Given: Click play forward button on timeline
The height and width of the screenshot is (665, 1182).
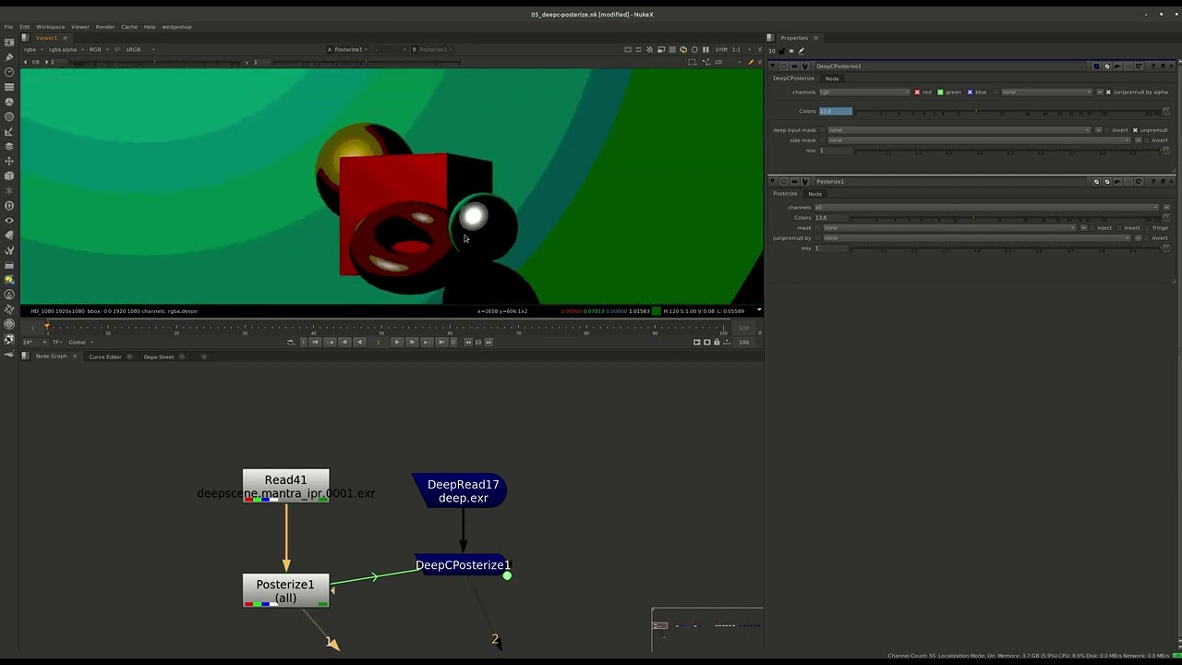Looking at the screenshot, I should click(397, 342).
